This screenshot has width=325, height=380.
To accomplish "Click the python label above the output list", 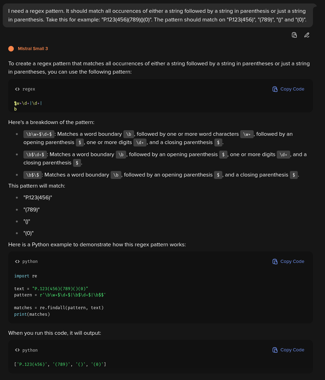I will coord(30,350).
